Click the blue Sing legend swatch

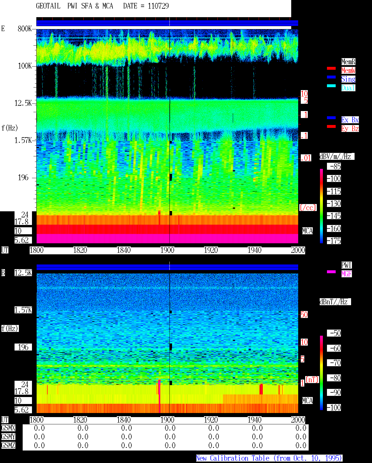pos(331,77)
